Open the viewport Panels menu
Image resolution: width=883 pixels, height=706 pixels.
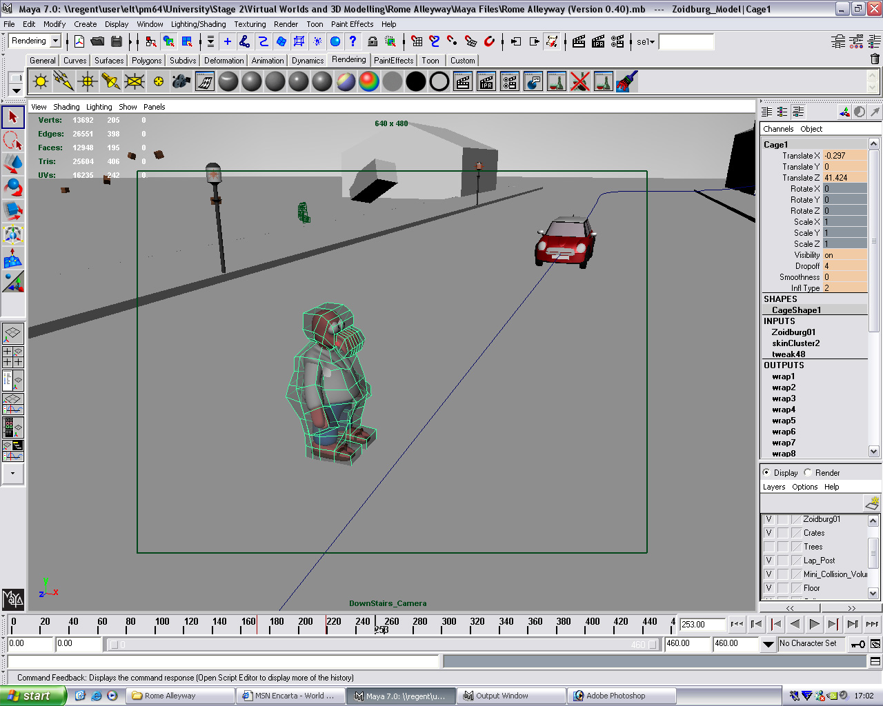[154, 107]
